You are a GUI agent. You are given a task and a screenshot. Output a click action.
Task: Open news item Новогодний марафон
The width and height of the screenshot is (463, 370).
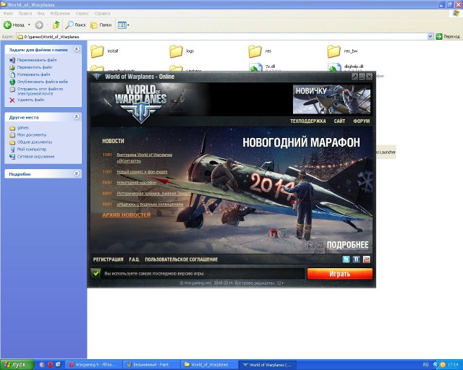coord(137,182)
